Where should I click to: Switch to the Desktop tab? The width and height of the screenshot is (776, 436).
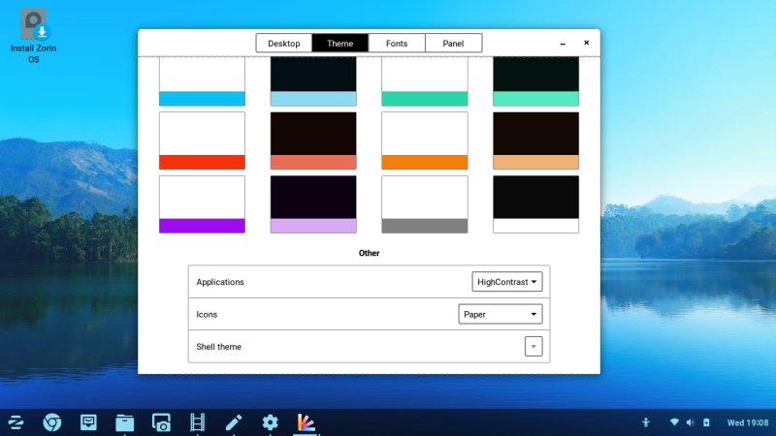[x=284, y=43]
